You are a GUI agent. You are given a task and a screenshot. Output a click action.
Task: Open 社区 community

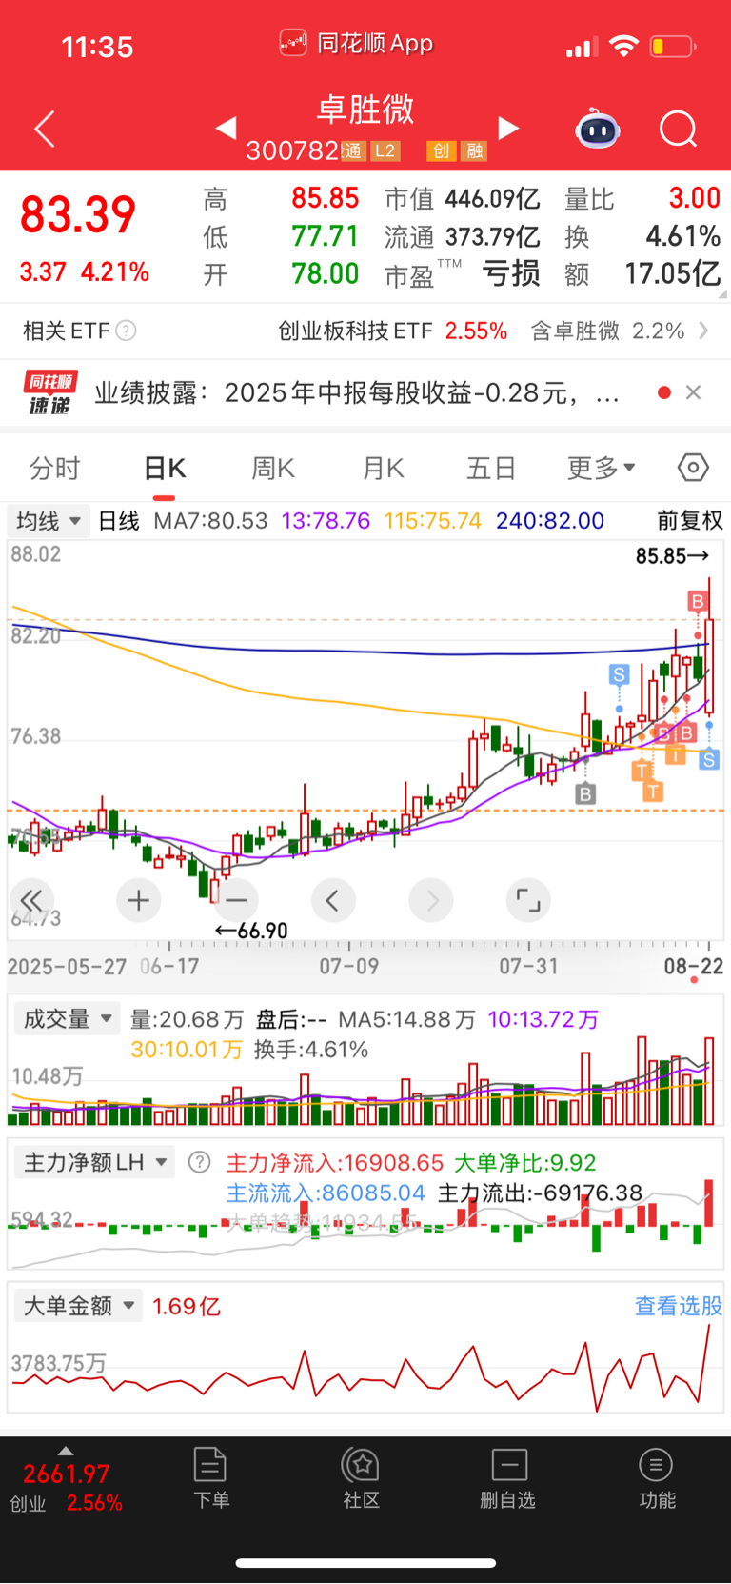point(361,1478)
